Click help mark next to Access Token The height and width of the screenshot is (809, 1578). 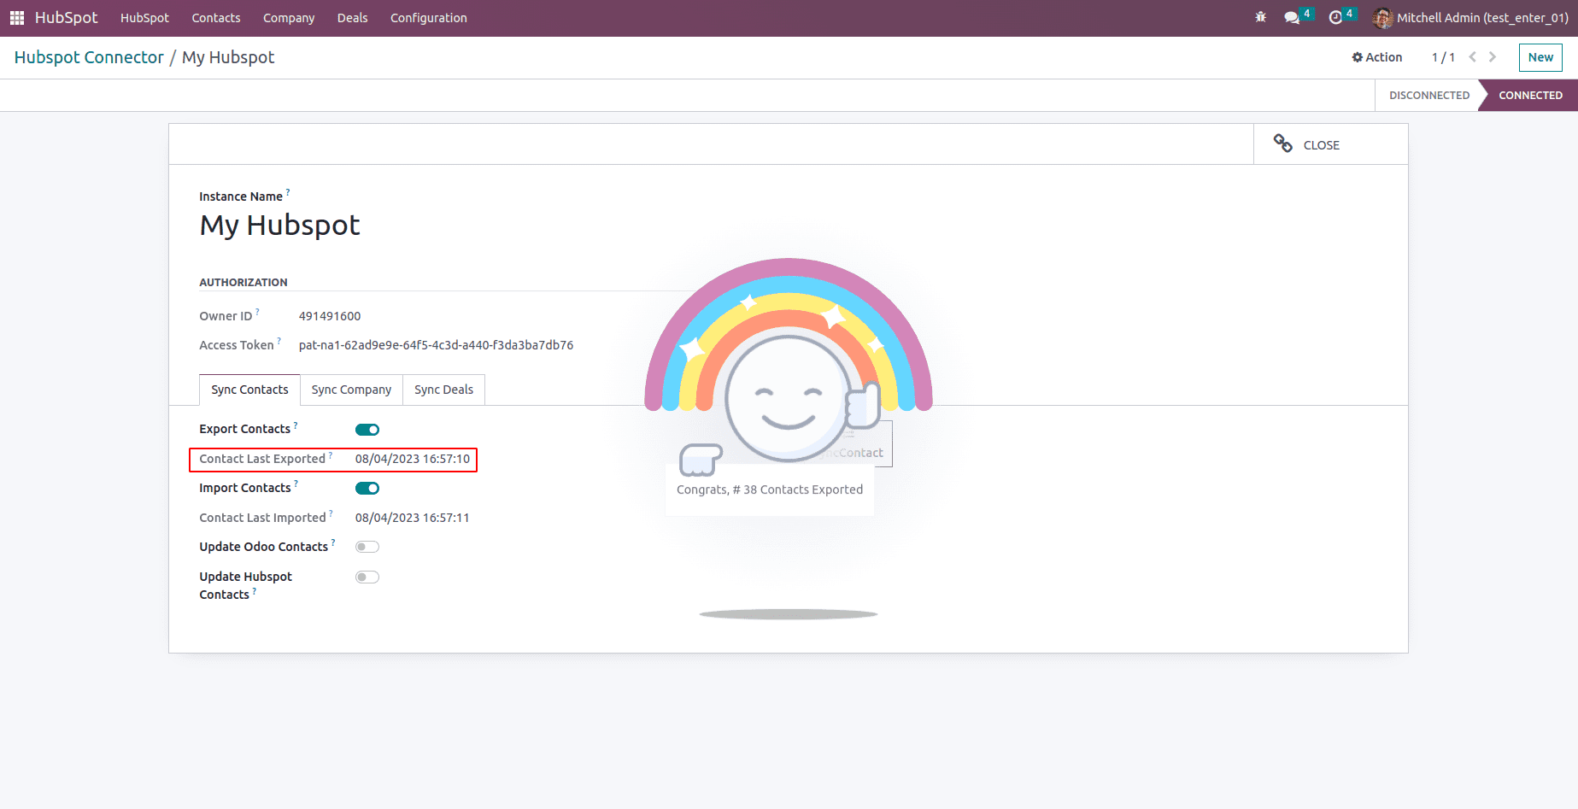[x=279, y=340]
